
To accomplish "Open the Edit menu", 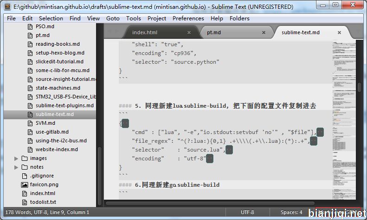I will pos(27,18).
